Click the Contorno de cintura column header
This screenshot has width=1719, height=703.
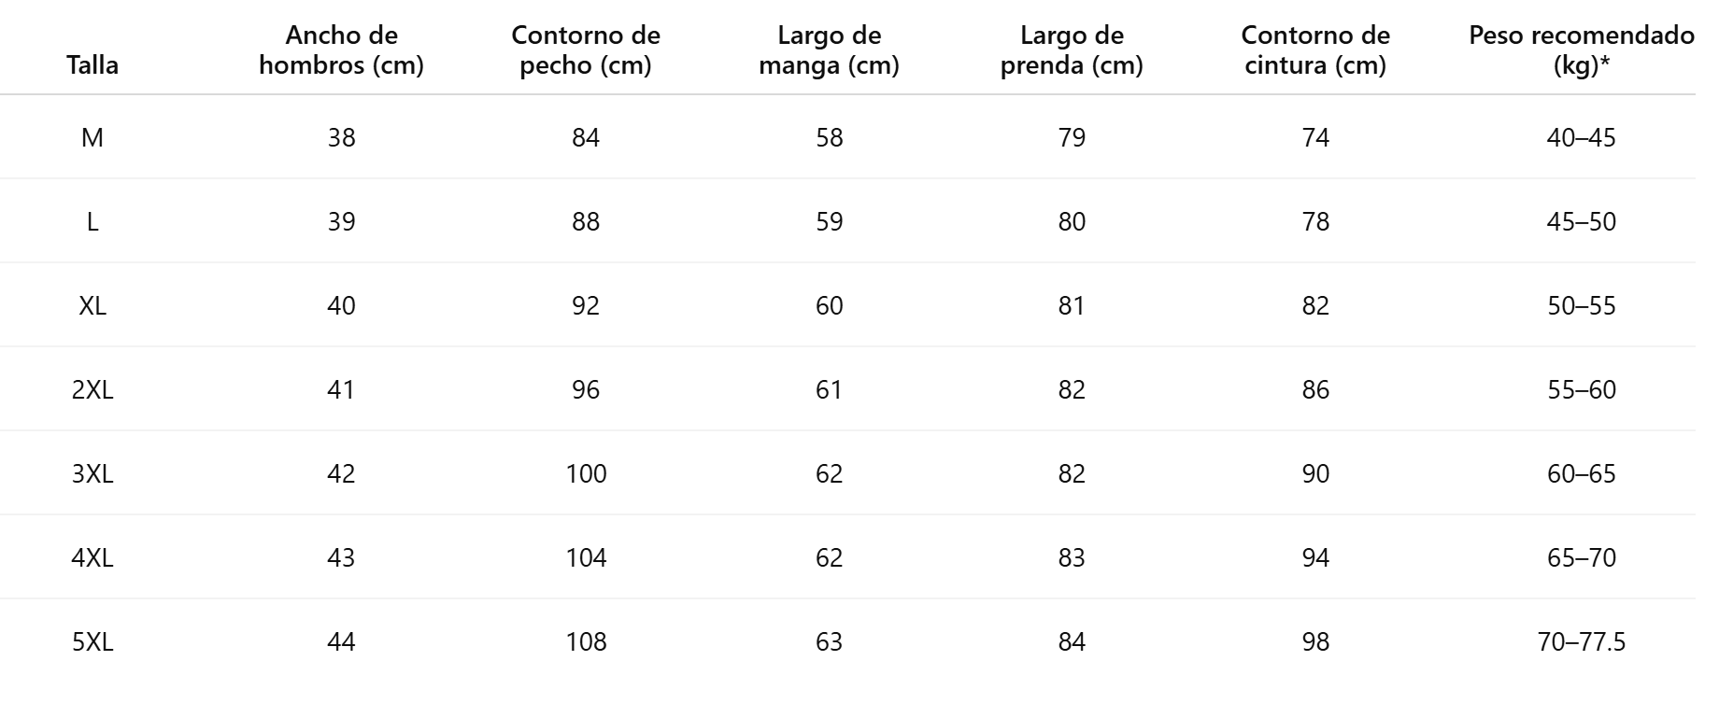(1315, 50)
